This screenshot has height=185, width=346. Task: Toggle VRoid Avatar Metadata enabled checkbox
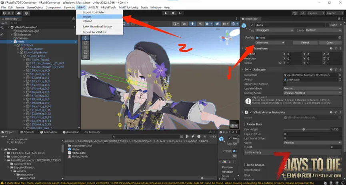[251, 112]
